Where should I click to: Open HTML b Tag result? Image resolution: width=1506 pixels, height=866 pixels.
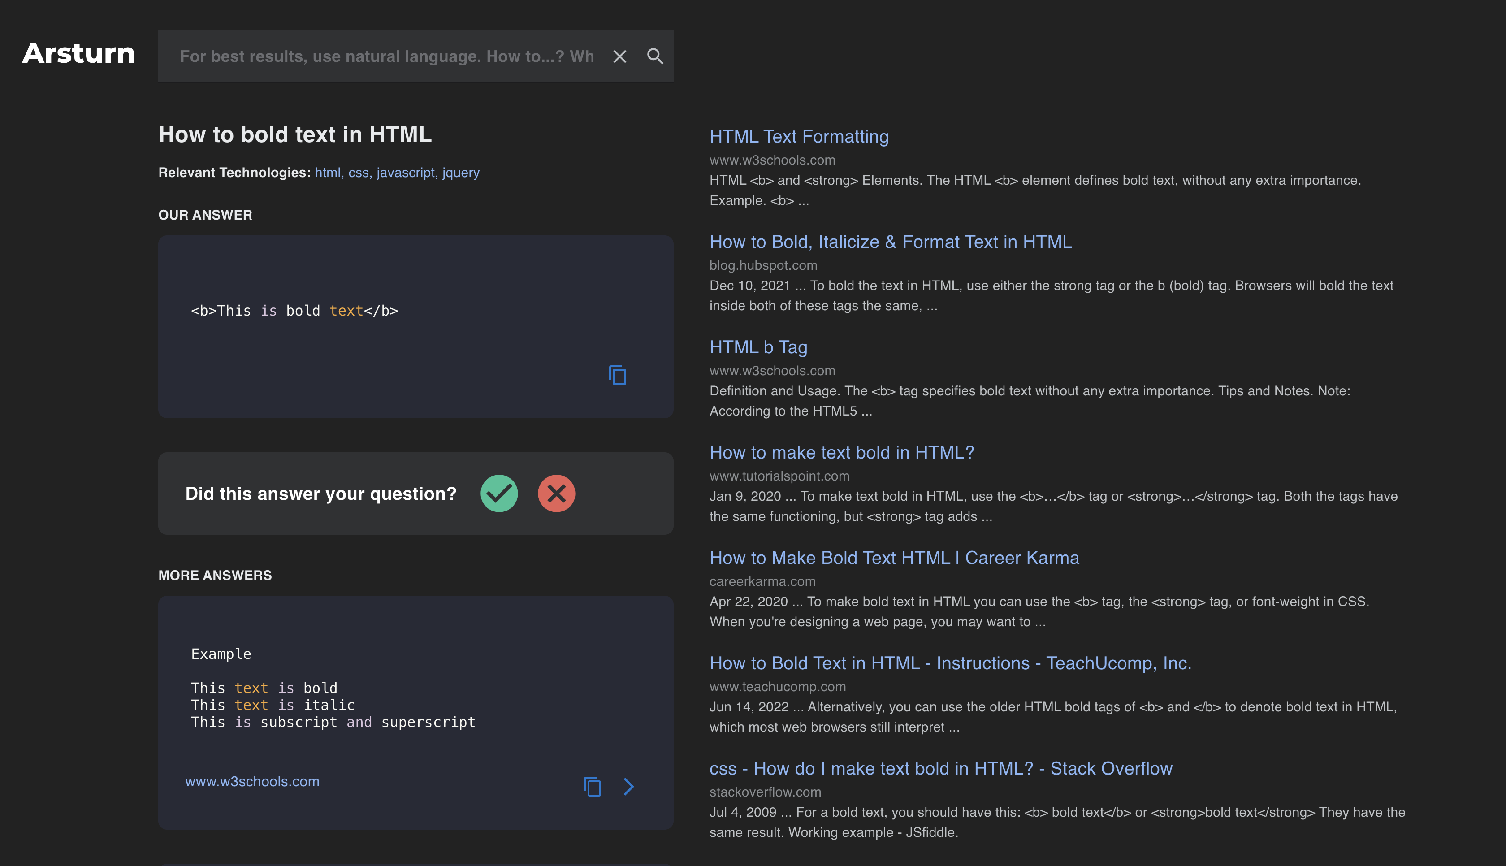(758, 347)
